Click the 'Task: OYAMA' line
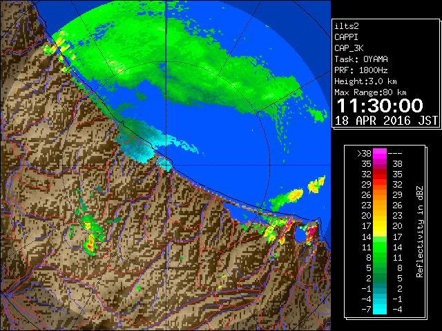442x331 pixels. coord(361,59)
